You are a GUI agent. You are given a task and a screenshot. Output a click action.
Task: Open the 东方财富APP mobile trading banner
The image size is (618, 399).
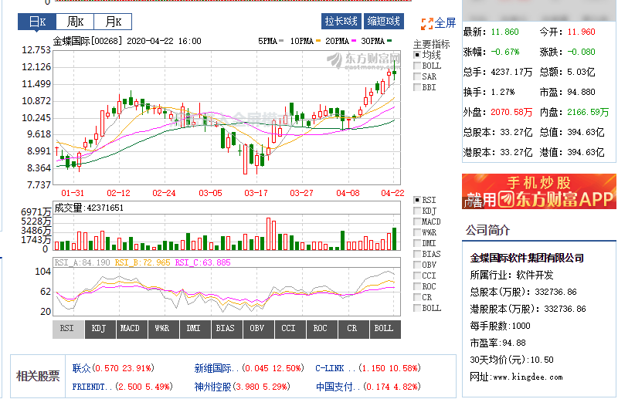539,191
